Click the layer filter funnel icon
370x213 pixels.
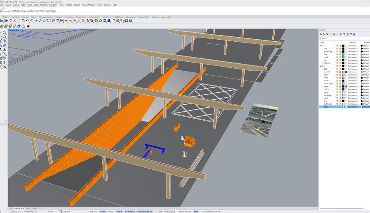coord(344,34)
